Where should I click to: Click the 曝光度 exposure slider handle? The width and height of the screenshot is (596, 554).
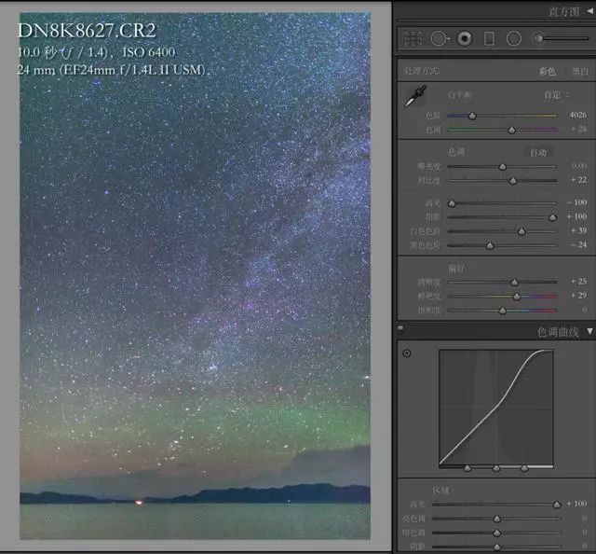503,166
